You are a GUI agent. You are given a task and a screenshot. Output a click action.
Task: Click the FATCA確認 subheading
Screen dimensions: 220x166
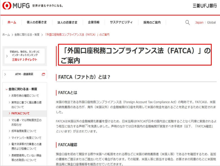pos(68,145)
